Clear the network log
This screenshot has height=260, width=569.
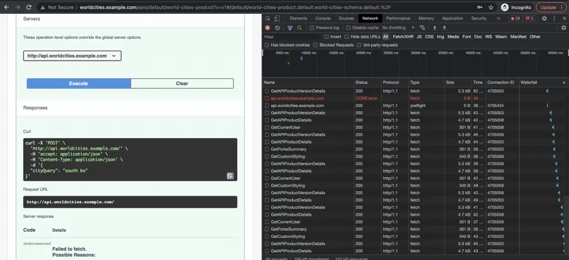pyautogui.click(x=277, y=28)
